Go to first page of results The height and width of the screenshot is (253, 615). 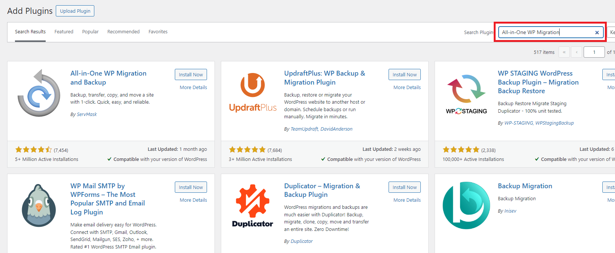pyautogui.click(x=564, y=52)
